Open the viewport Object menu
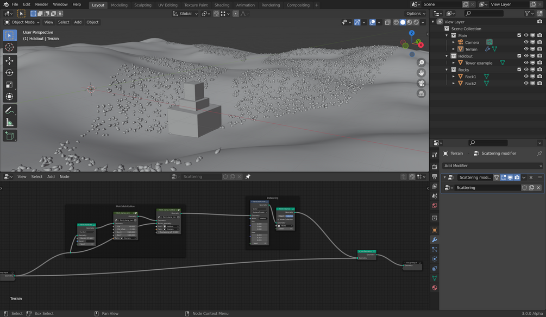The height and width of the screenshot is (317, 546). coord(92,22)
